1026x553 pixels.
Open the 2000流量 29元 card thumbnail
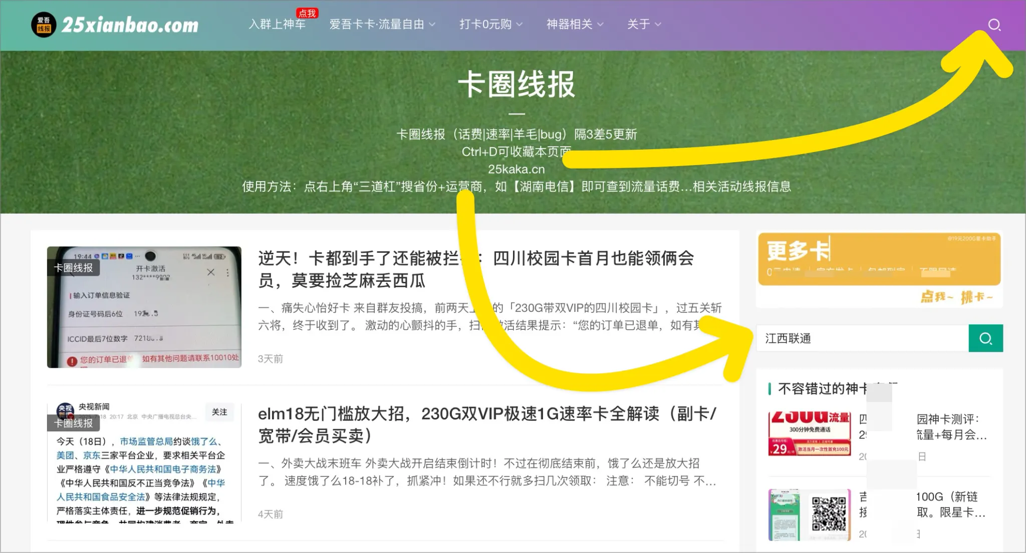pyautogui.click(x=810, y=433)
